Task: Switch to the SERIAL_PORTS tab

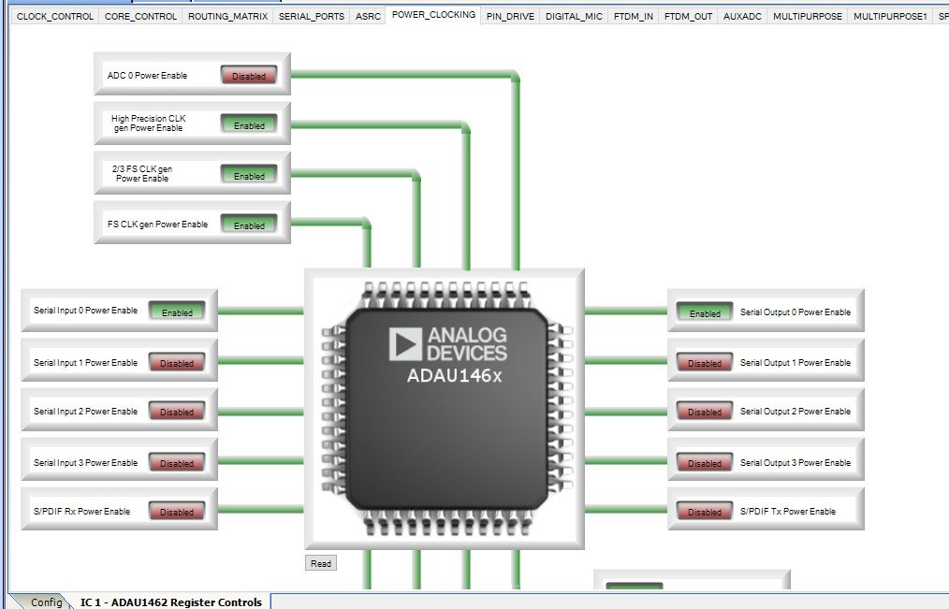Action: (x=311, y=16)
